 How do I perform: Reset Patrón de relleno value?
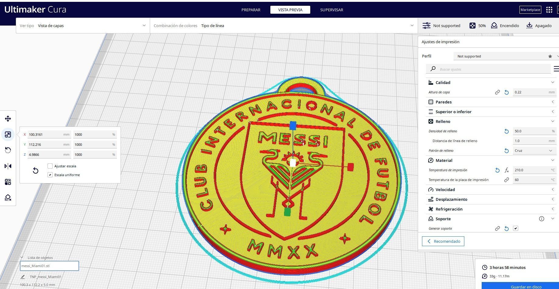(x=507, y=151)
